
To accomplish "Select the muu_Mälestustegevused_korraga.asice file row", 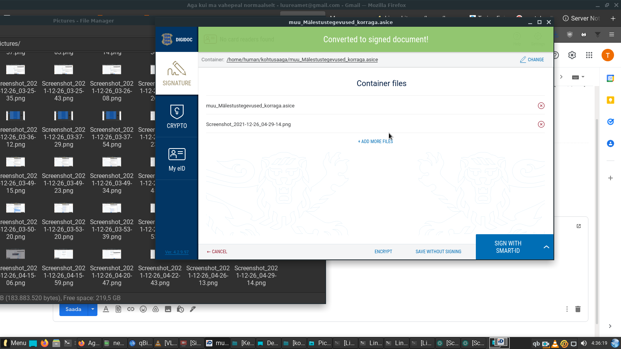I will coord(375,105).
